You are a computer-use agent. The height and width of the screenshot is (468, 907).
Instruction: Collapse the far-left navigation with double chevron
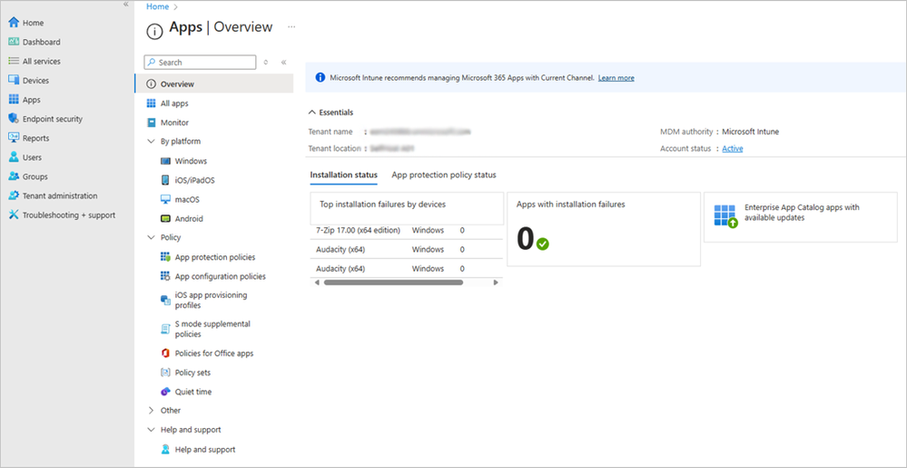tap(125, 4)
